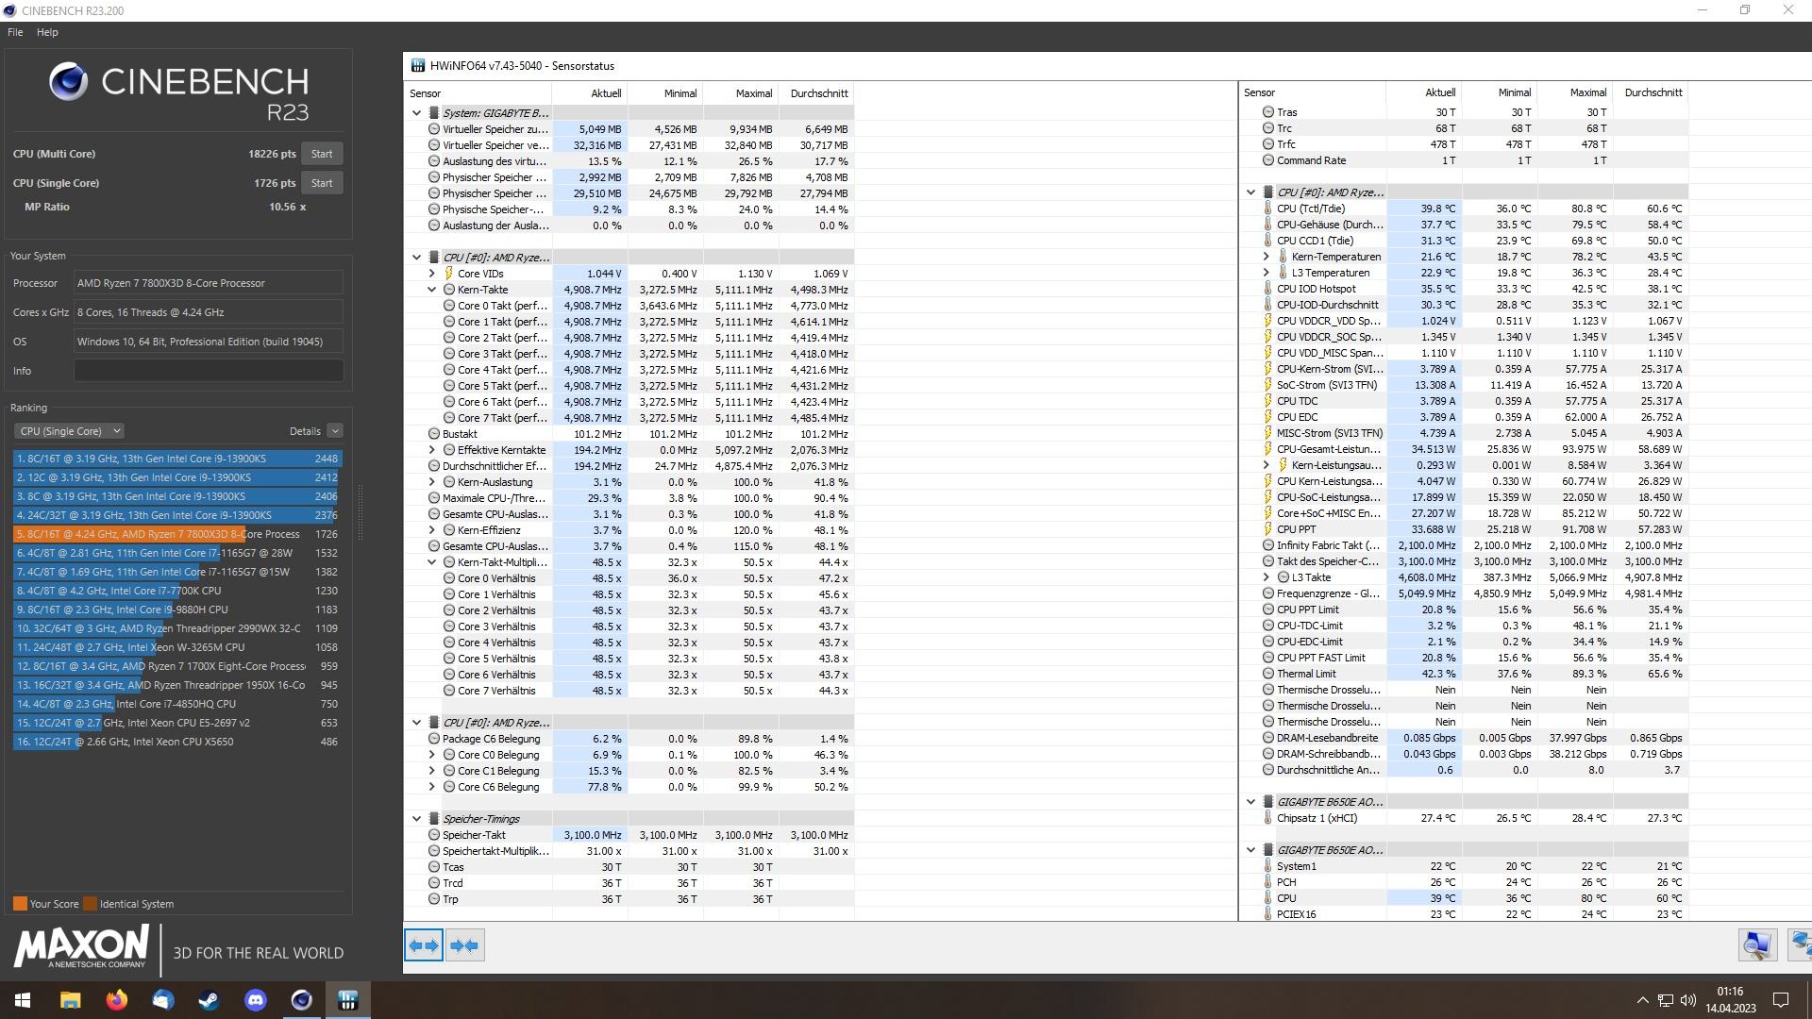Click the clock icon beside Bustakt
1812x1019 pixels.
[433, 434]
